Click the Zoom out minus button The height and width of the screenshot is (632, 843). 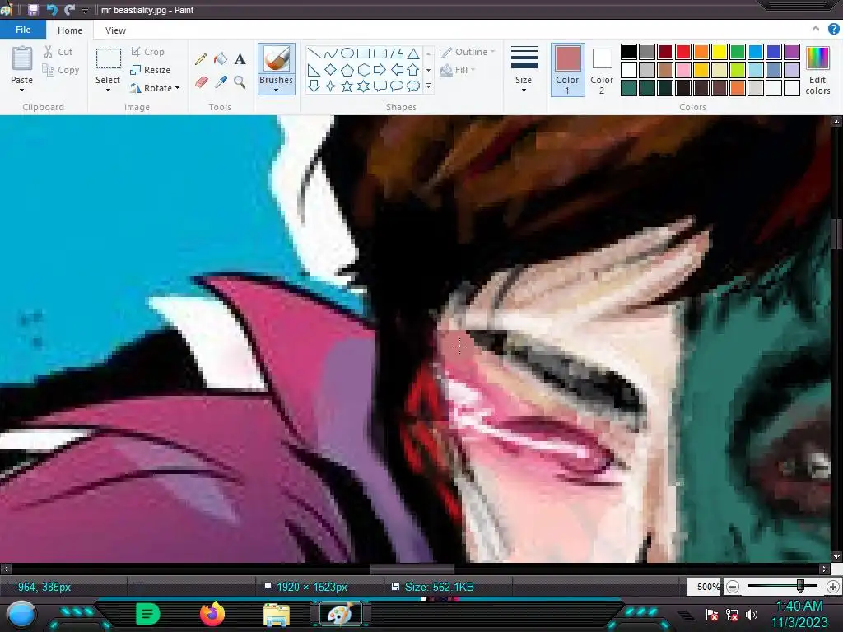coord(732,587)
